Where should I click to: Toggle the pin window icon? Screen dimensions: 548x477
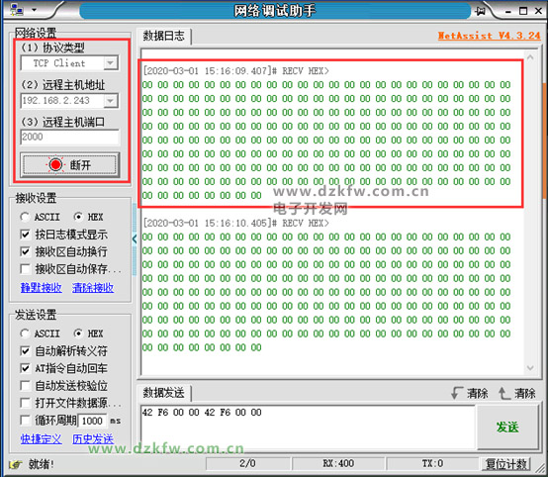click(480, 11)
